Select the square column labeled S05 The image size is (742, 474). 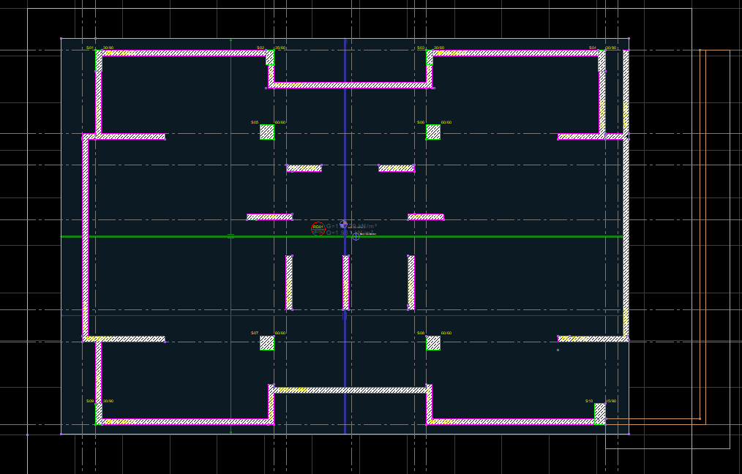point(267,132)
